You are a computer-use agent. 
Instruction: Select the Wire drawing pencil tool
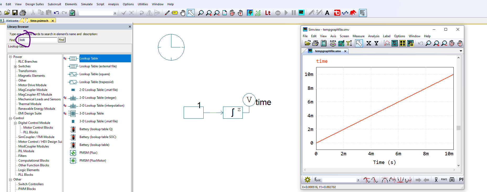click(x=167, y=13)
